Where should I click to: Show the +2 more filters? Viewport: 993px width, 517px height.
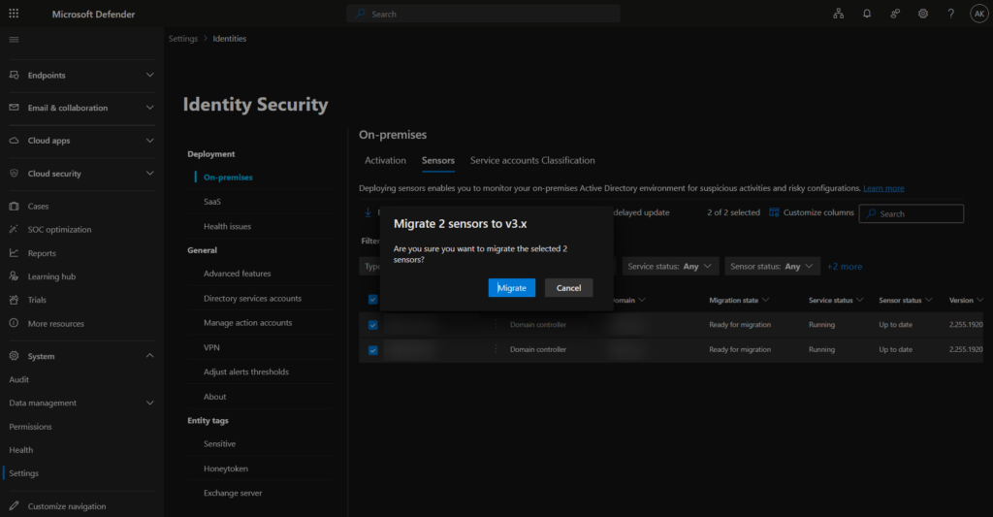coord(845,267)
